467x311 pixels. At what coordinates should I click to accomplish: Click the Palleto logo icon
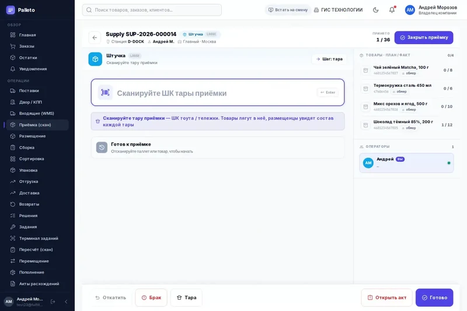coord(11,10)
